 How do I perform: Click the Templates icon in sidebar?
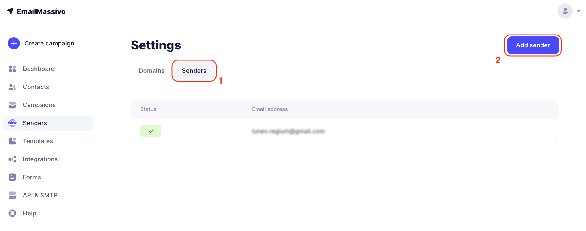(x=12, y=141)
